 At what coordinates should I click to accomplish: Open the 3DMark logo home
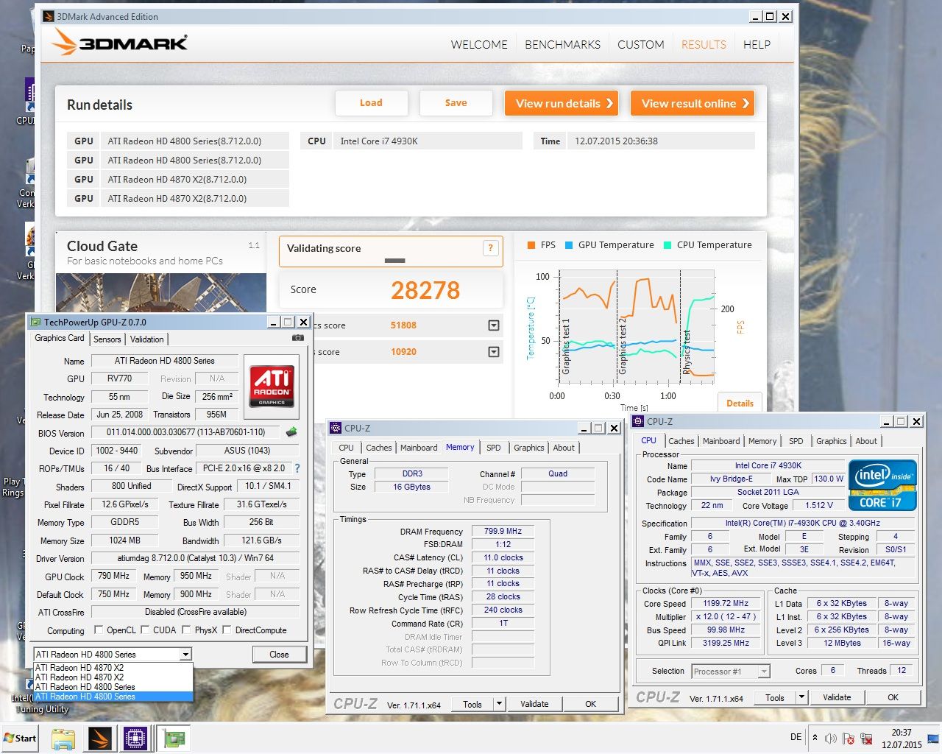(120, 43)
